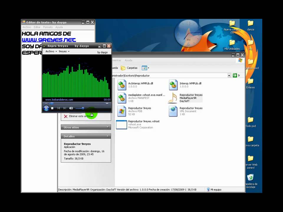Click the www.losbandoleros.com text in player

point(59,100)
